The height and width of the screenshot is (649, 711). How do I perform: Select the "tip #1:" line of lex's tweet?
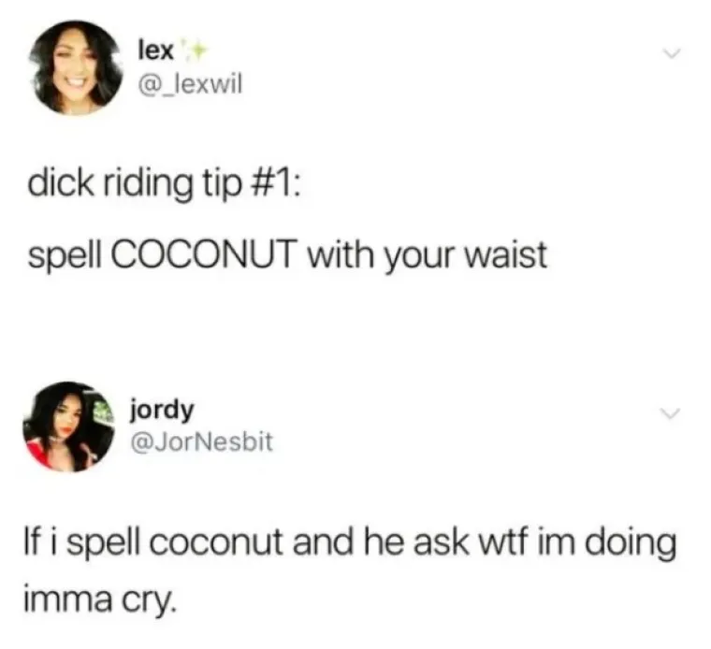[x=164, y=183]
